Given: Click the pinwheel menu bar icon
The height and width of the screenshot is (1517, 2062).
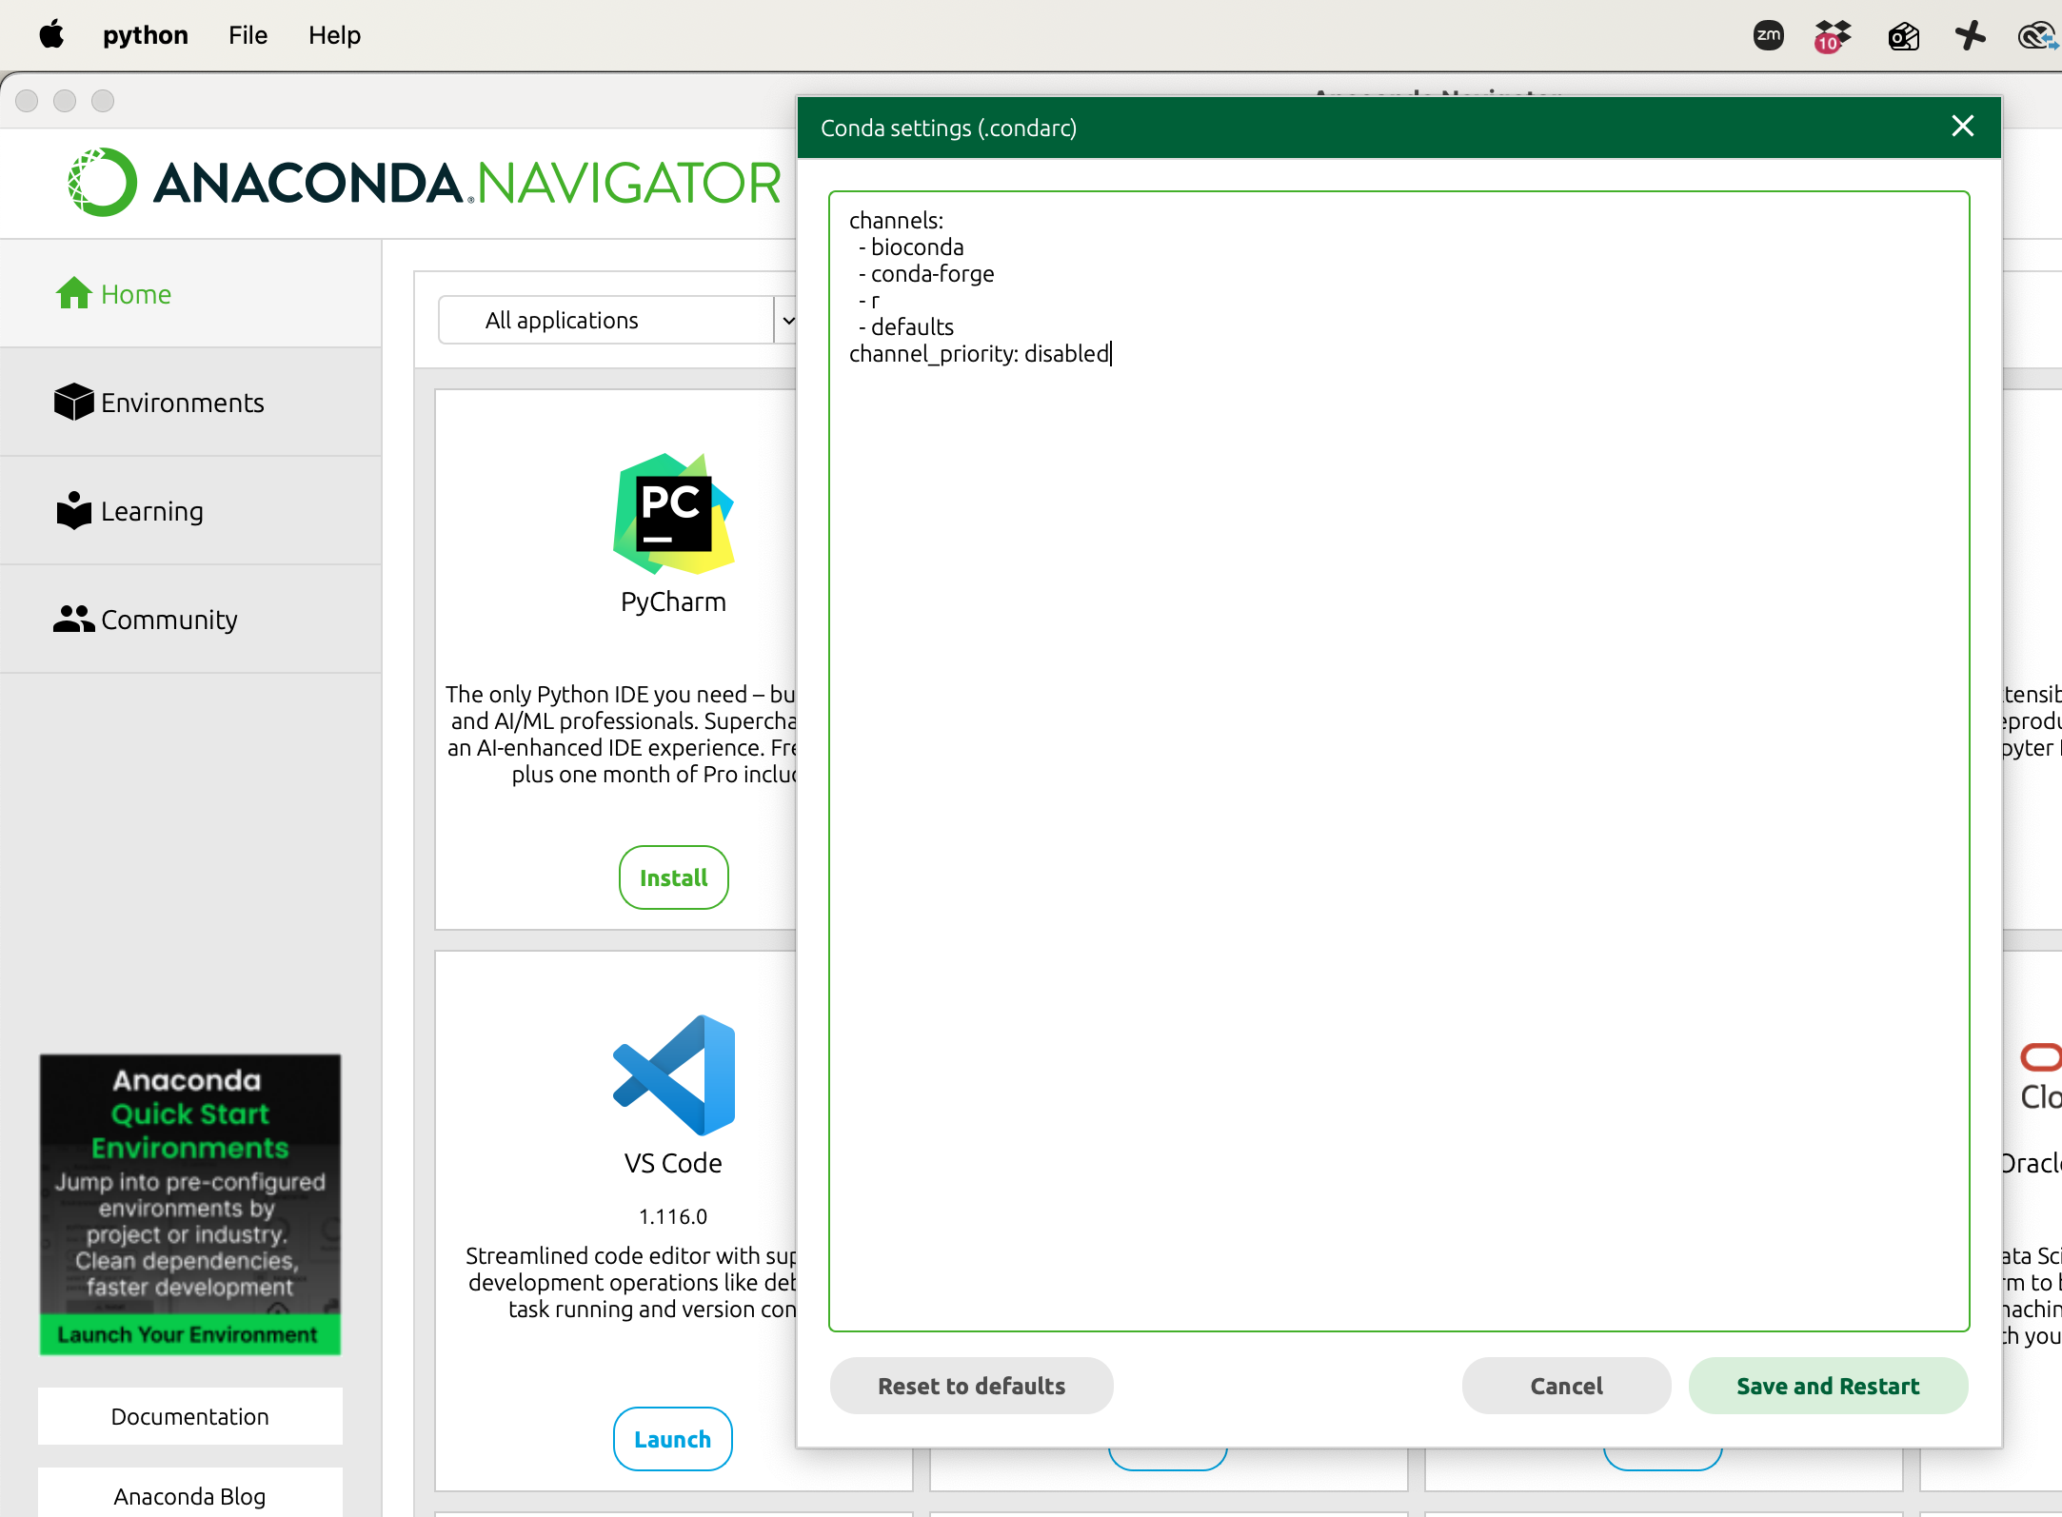Looking at the screenshot, I should (1970, 36).
